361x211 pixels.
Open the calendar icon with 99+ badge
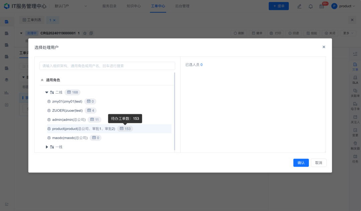[322, 6]
